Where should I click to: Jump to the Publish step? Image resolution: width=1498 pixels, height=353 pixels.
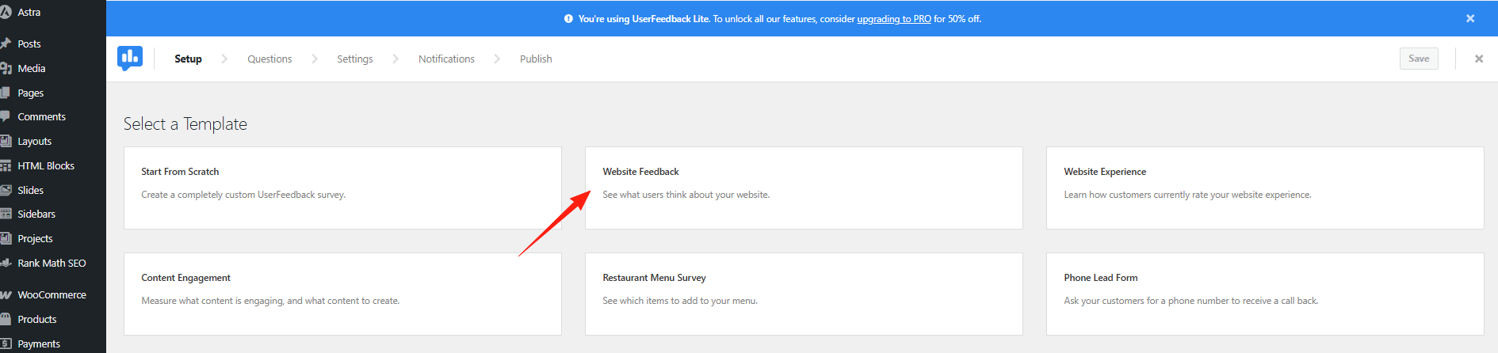point(536,59)
